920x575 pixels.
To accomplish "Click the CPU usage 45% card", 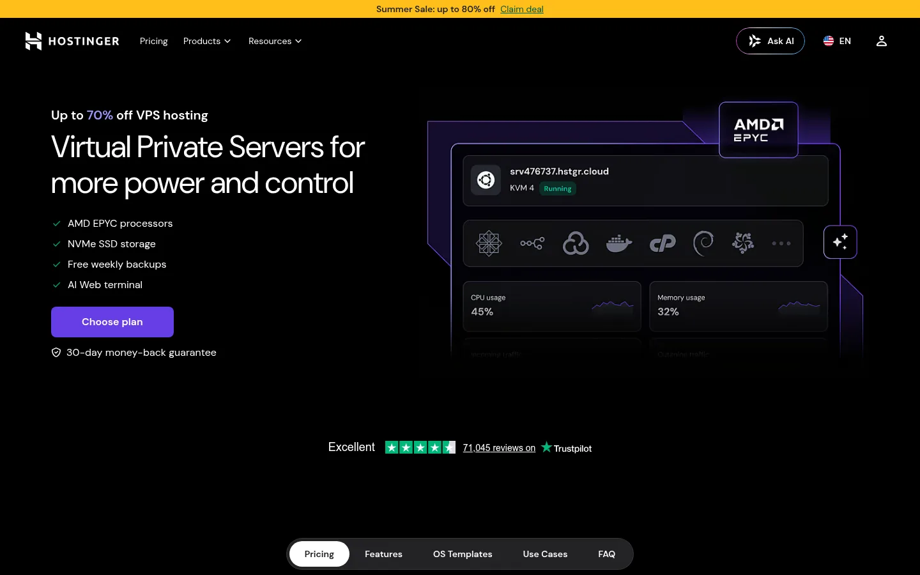I will point(552,306).
